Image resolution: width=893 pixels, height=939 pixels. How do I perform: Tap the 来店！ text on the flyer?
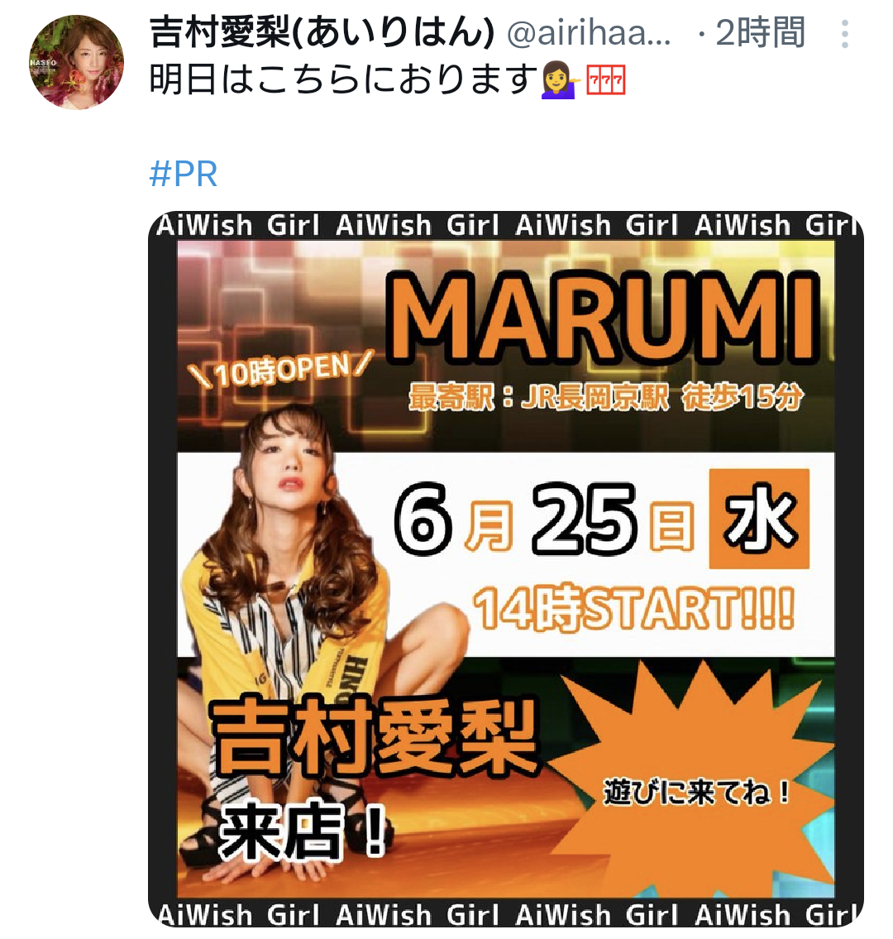302,831
